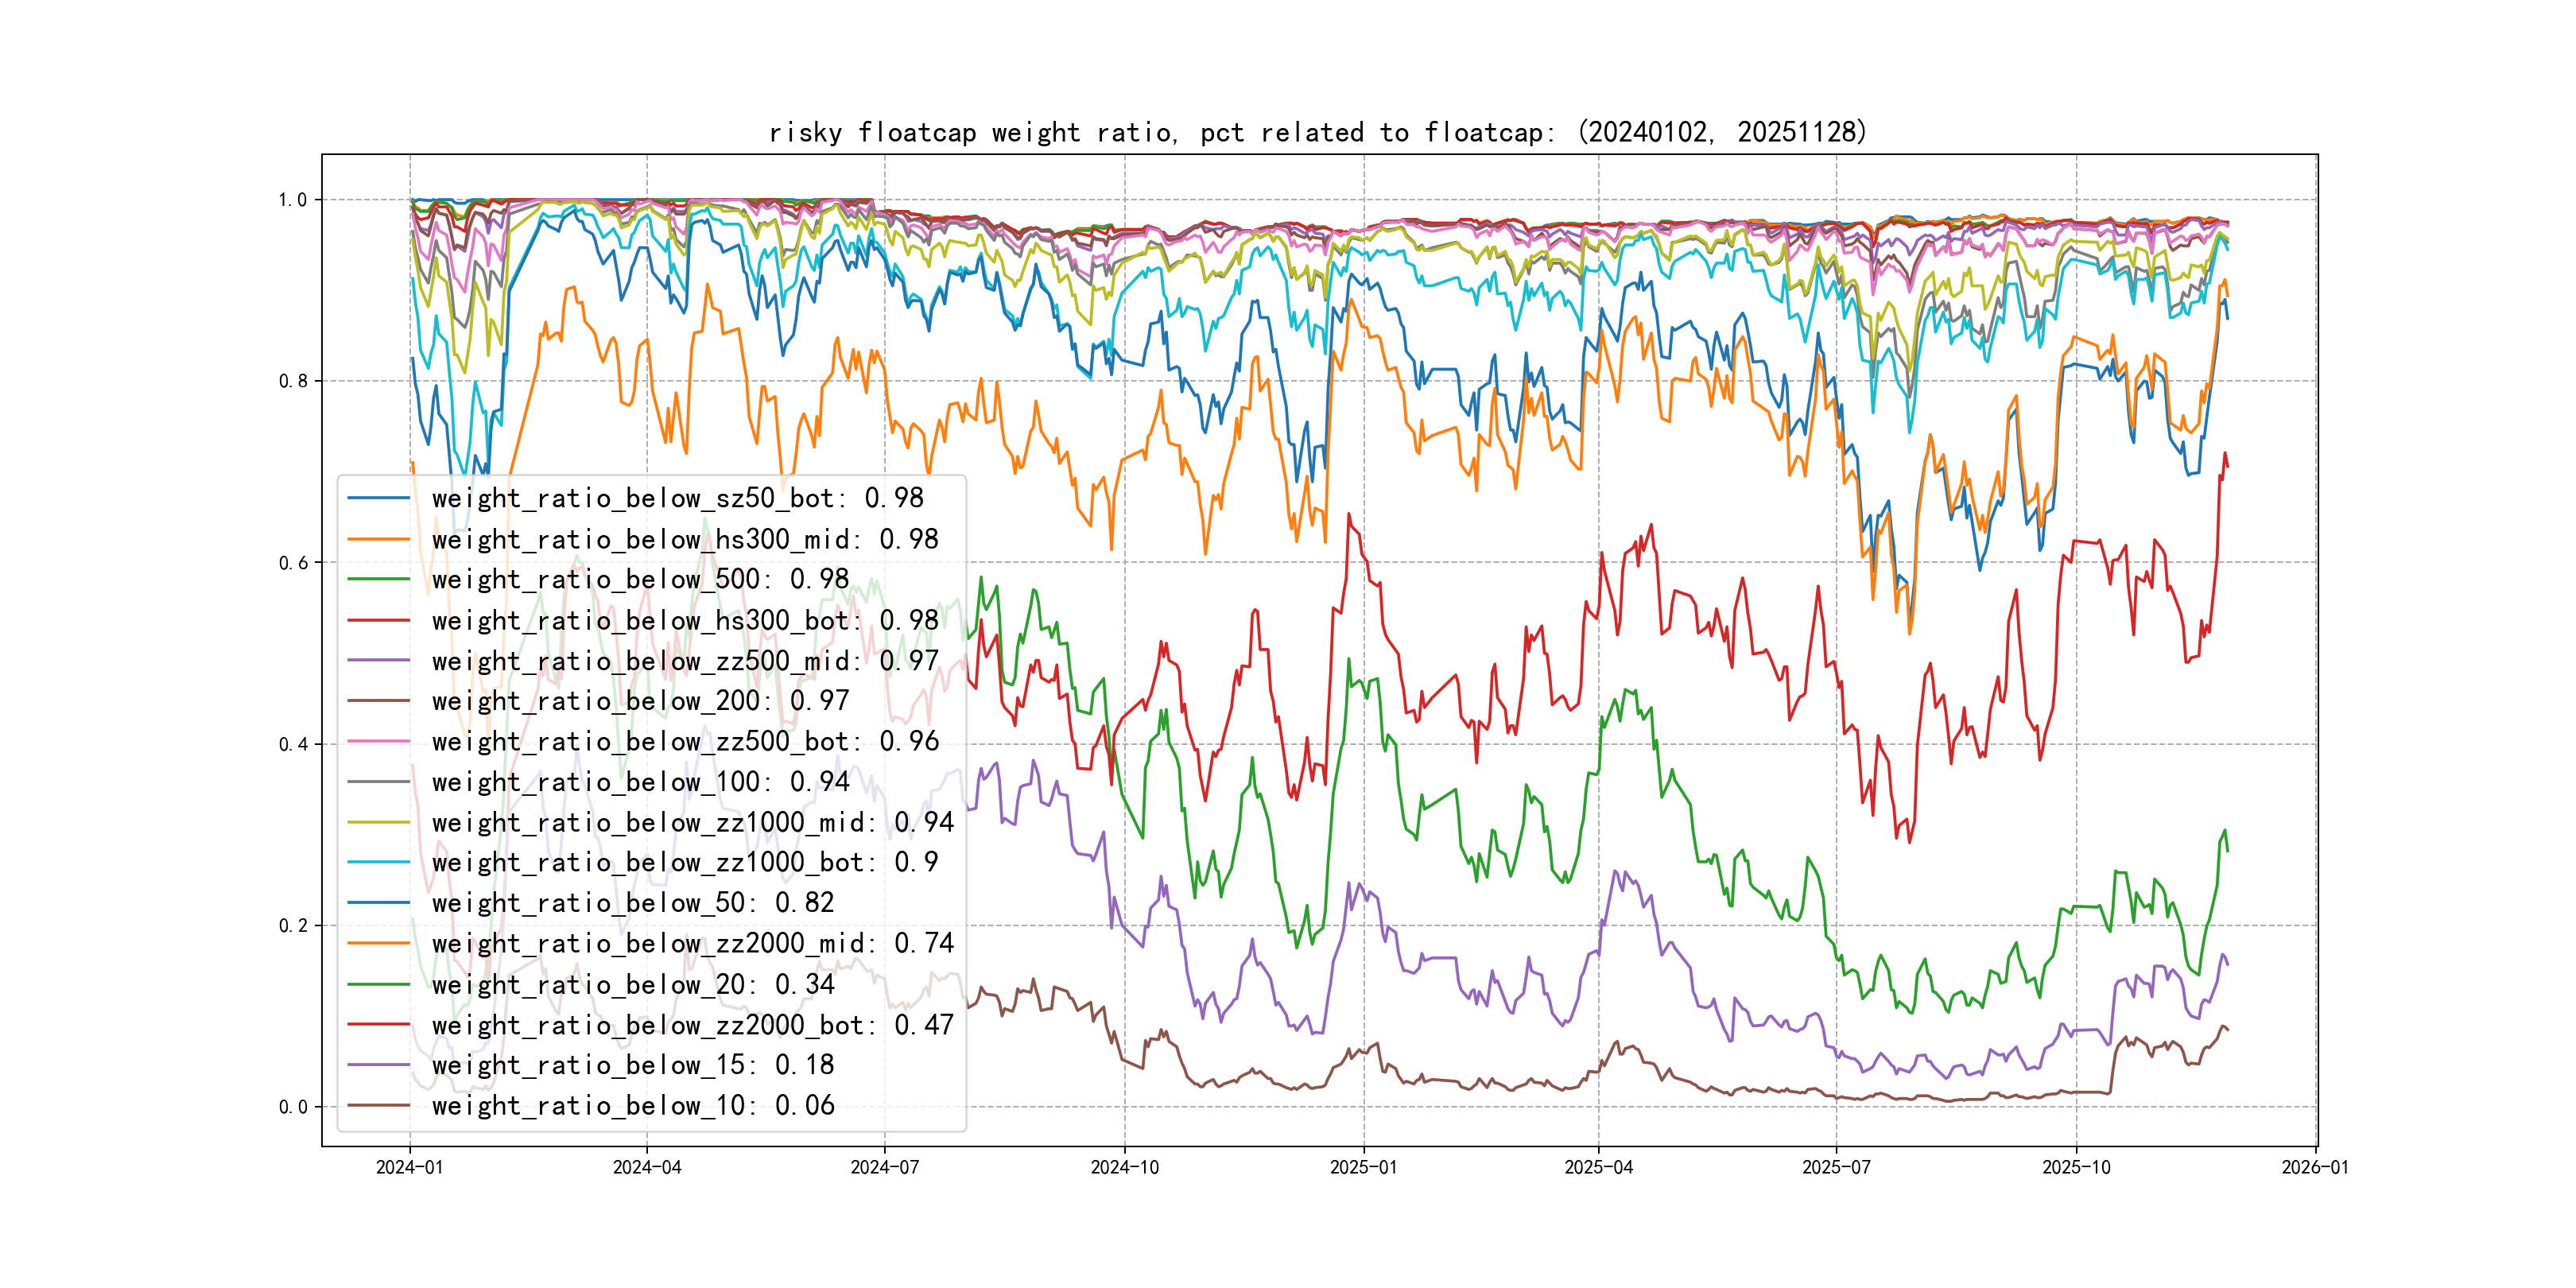Click legend entry weight_ratio_below_zz500_mid
This screenshot has width=2576, height=1288.
click(x=684, y=661)
